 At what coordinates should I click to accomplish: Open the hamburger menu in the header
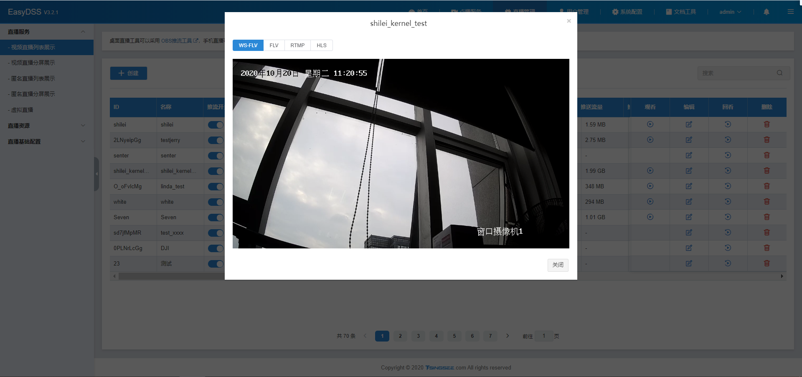791,12
